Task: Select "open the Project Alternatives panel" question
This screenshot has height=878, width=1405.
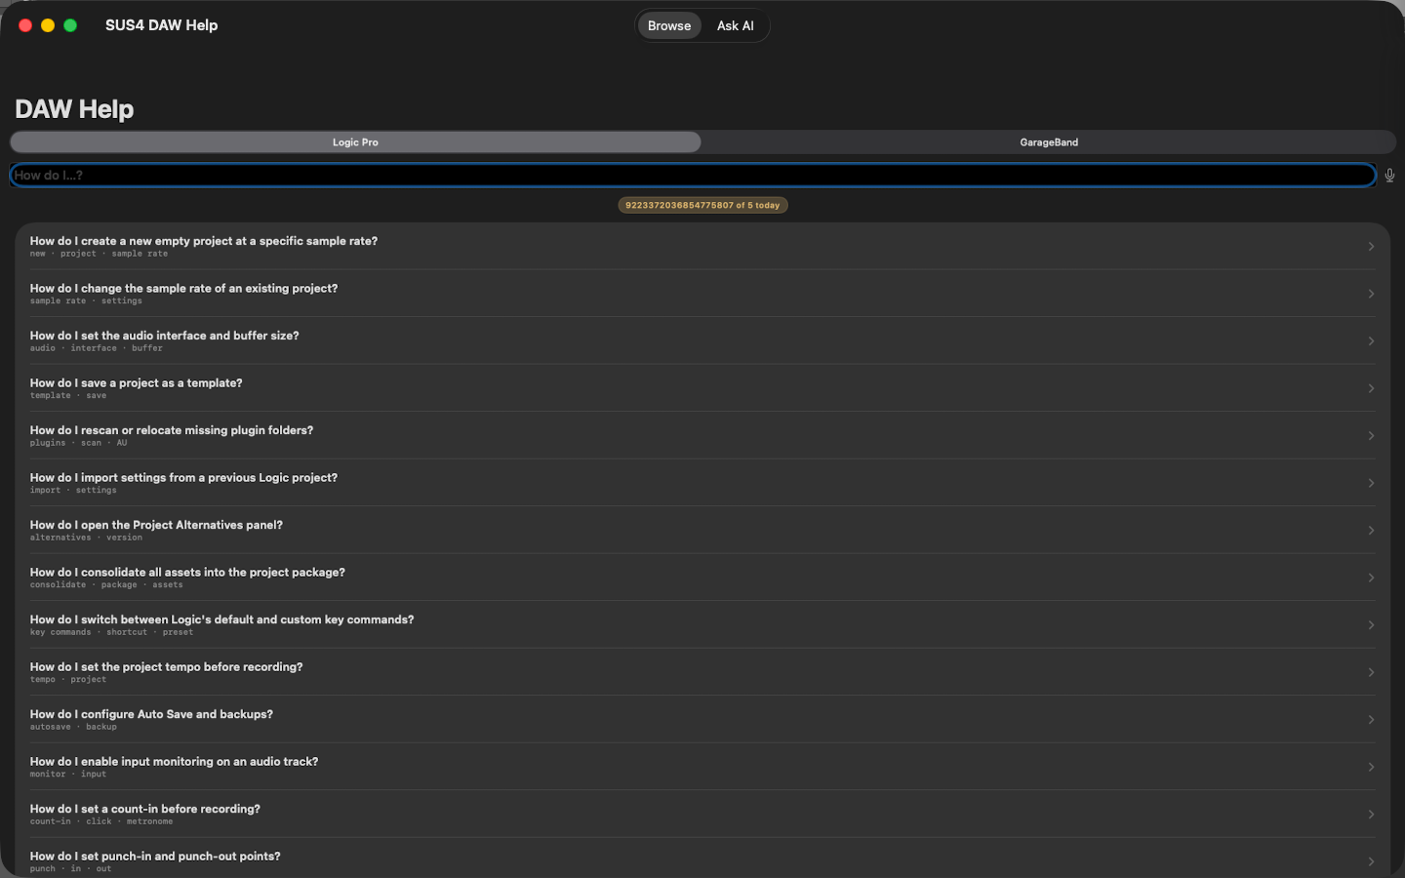Action: tap(702, 530)
